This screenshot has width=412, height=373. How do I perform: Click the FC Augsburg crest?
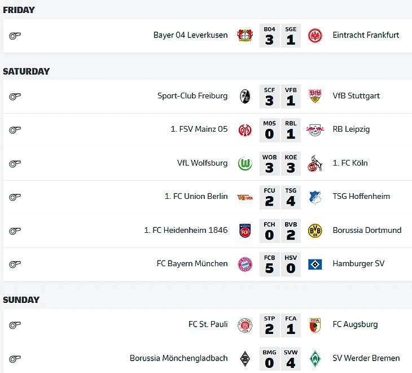[315, 325]
